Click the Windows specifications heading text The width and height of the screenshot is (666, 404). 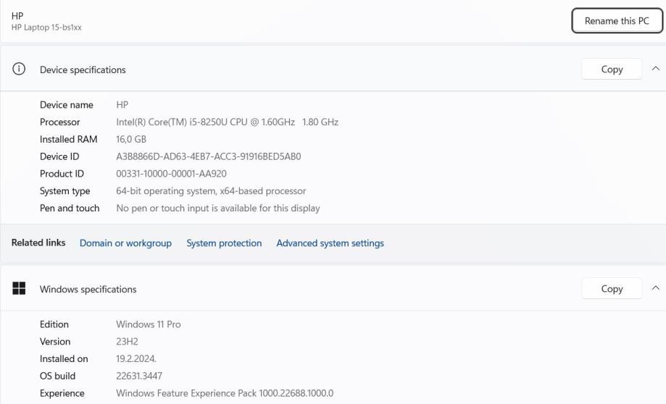tap(88, 290)
